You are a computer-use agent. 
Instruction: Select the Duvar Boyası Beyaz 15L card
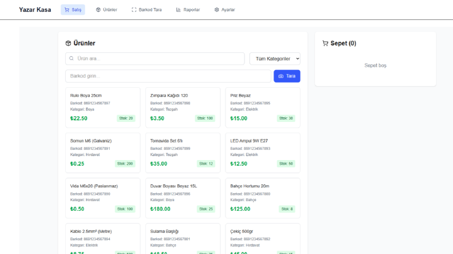point(183,198)
